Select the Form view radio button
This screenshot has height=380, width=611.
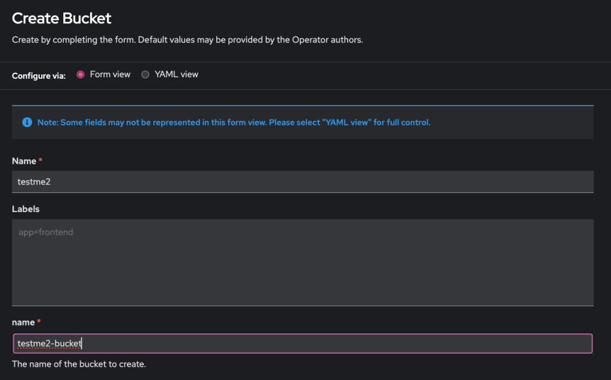pyautogui.click(x=81, y=75)
